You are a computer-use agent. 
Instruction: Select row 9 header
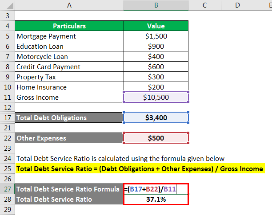[8, 77]
